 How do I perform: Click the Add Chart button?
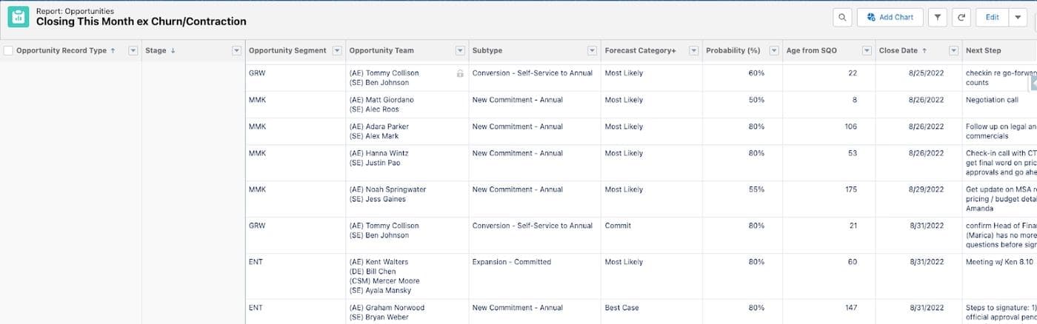(889, 18)
